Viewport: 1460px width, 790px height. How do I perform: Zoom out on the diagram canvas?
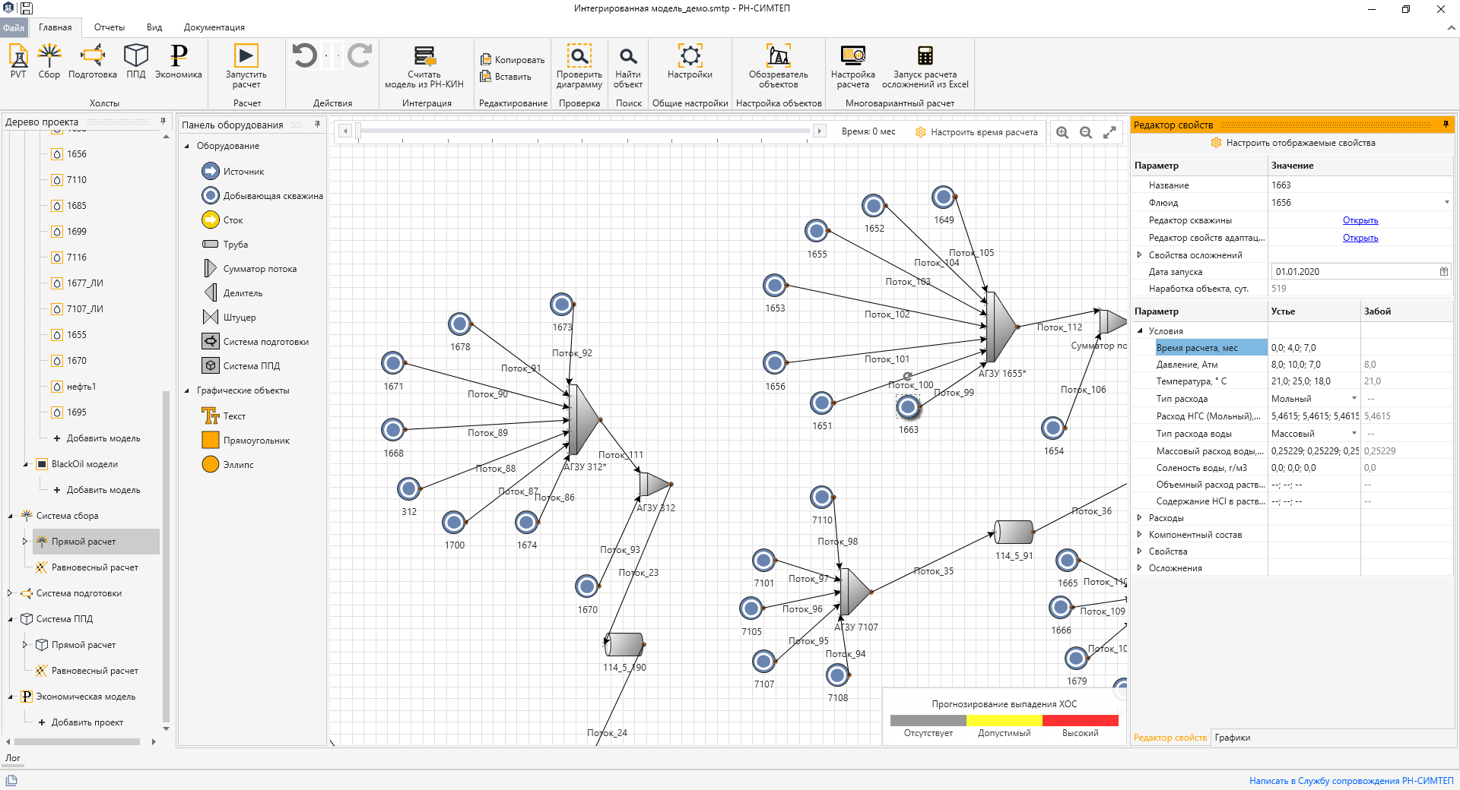pos(1086,132)
